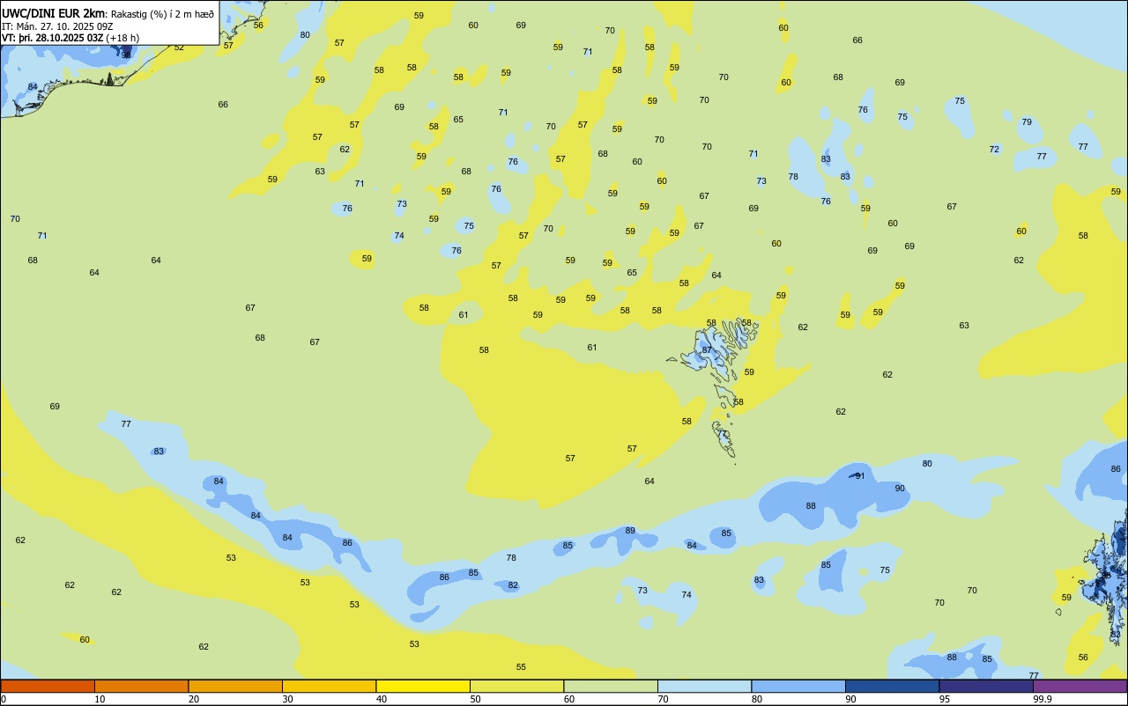Image resolution: width=1128 pixels, height=706 pixels.
Task: Click the map value "79"
Action: pos(1027,121)
